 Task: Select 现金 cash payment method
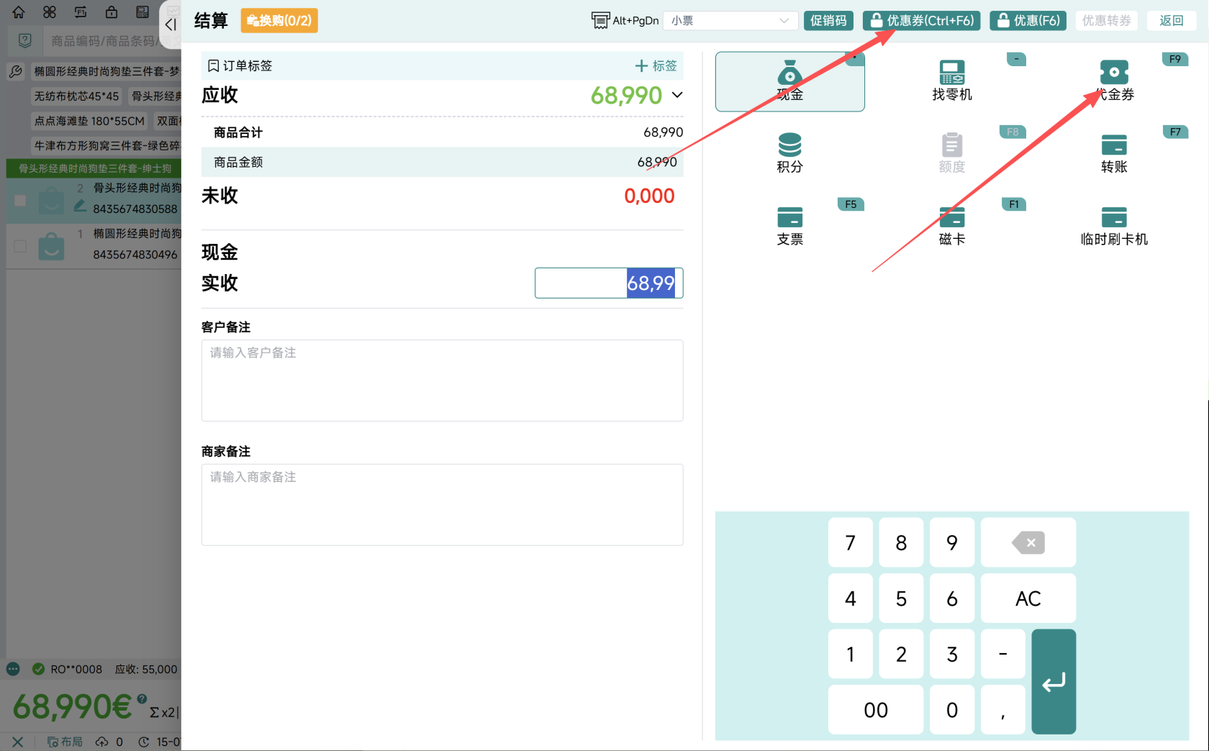coord(789,81)
